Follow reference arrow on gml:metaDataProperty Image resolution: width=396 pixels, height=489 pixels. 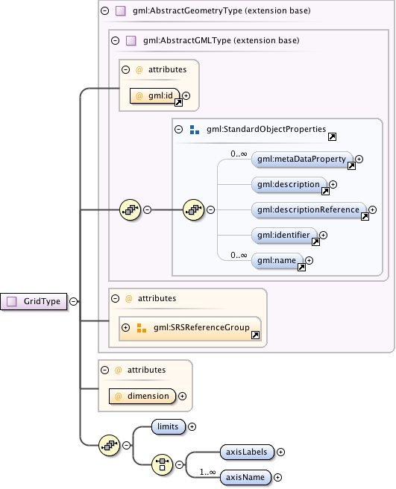(351, 166)
